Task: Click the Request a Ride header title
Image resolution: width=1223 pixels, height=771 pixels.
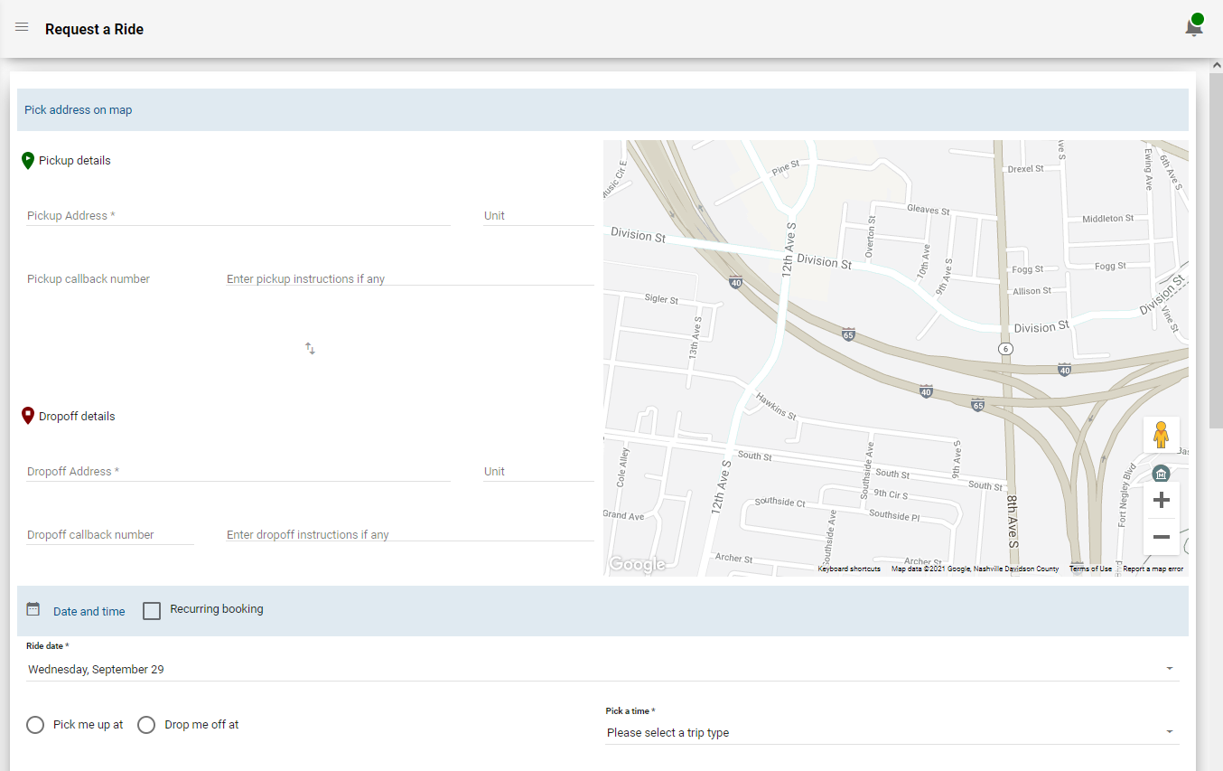Action: (94, 29)
